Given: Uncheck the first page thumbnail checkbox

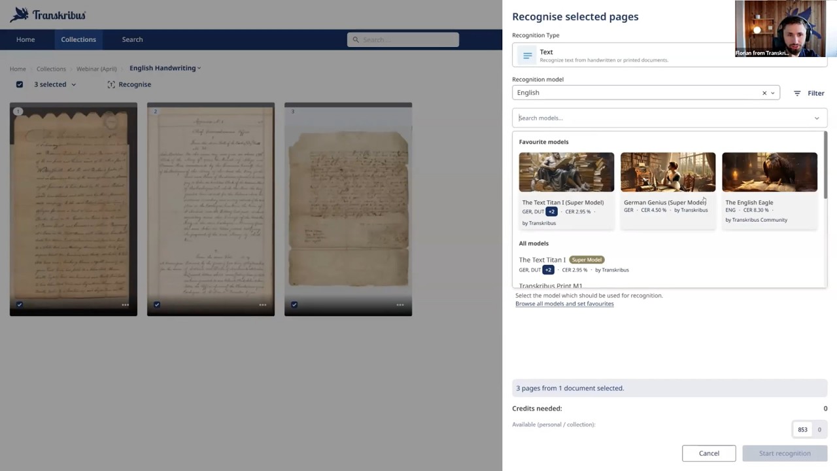Looking at the screenshot, I should pos(20,304).
